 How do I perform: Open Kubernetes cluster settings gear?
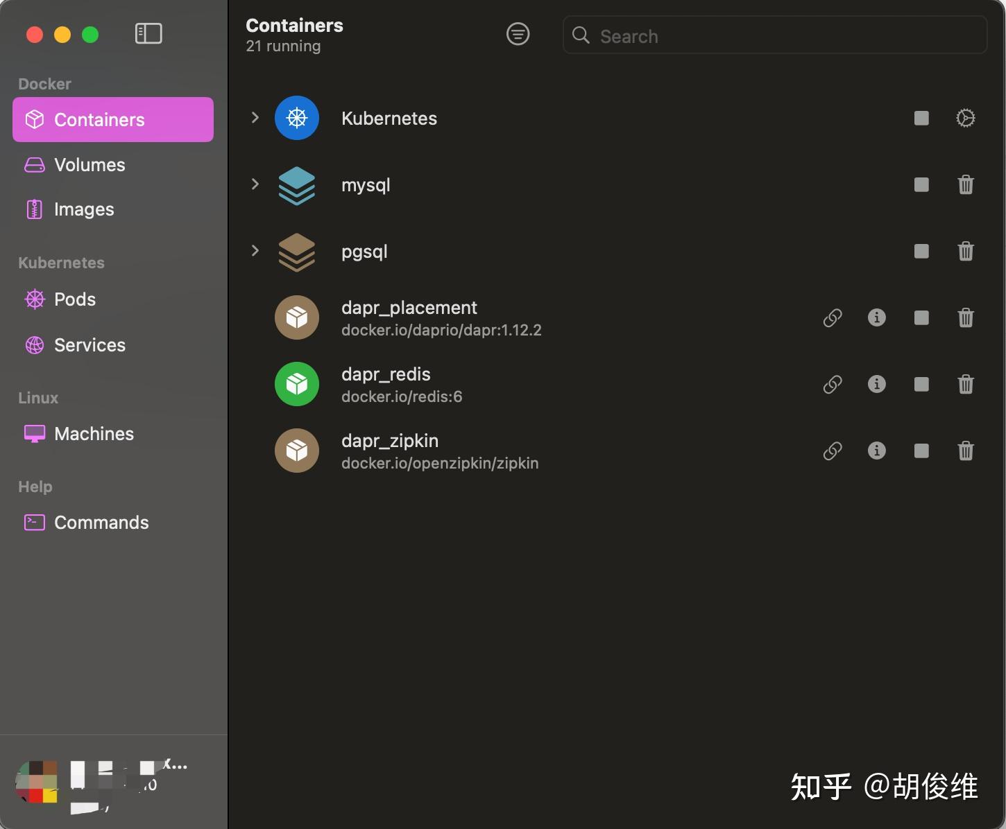tap(965, 118)
